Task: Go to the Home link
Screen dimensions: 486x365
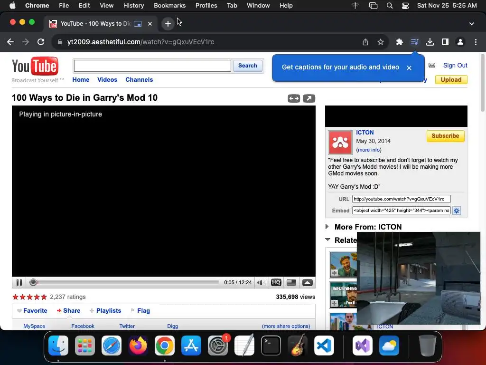Action: [81, 80]
